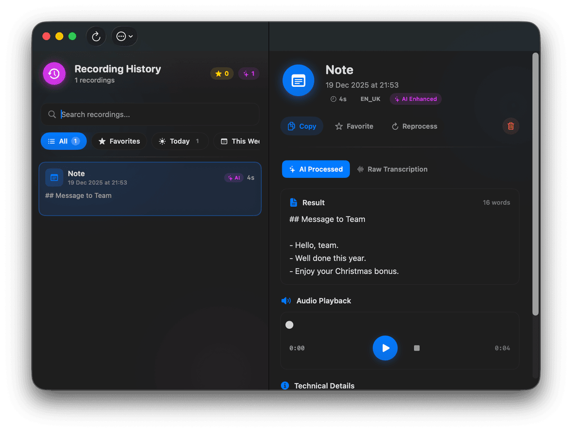Image resolution: width=572 pixels, height=432 pixels.
Task: Open the ellipsis options icon
Action: tap(121, 36)
